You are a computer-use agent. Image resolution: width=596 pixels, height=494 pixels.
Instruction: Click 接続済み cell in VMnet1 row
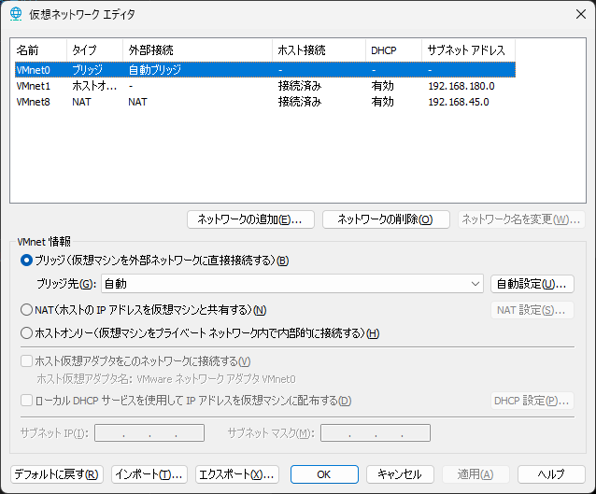click(300, 86)
